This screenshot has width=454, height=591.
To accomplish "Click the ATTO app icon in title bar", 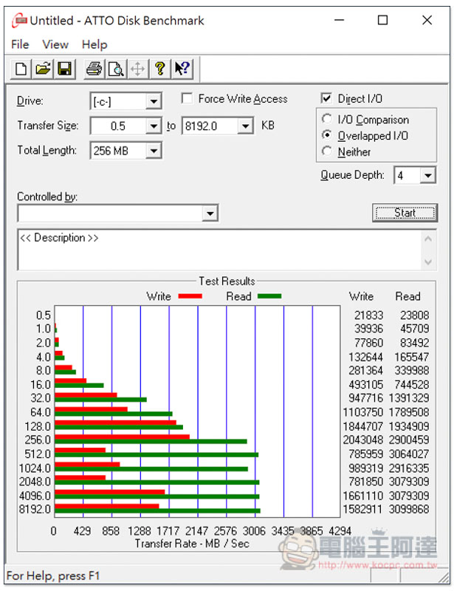I will click(18, 21).
